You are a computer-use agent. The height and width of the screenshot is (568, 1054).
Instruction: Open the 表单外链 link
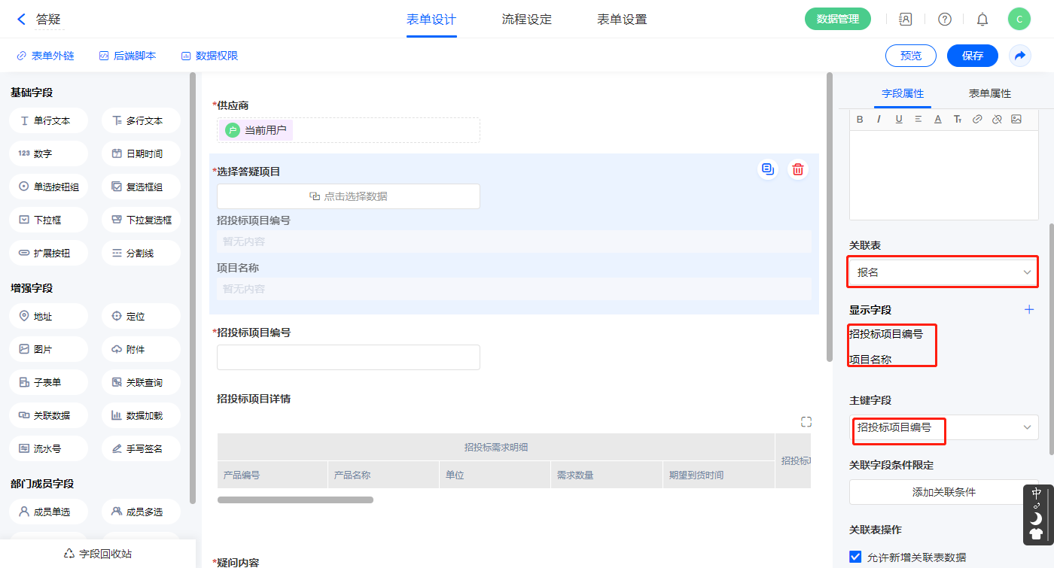(45, 56)
